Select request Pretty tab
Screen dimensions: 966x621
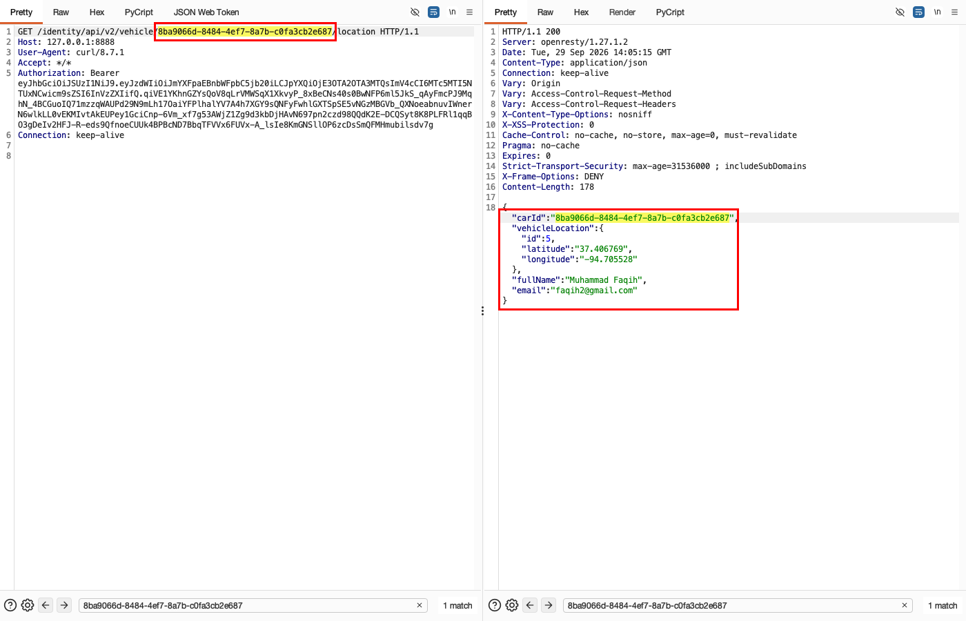pyautogui.click(x=21, y=12)
